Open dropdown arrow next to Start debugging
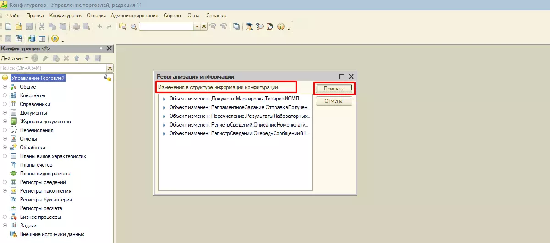 [63, 41]
